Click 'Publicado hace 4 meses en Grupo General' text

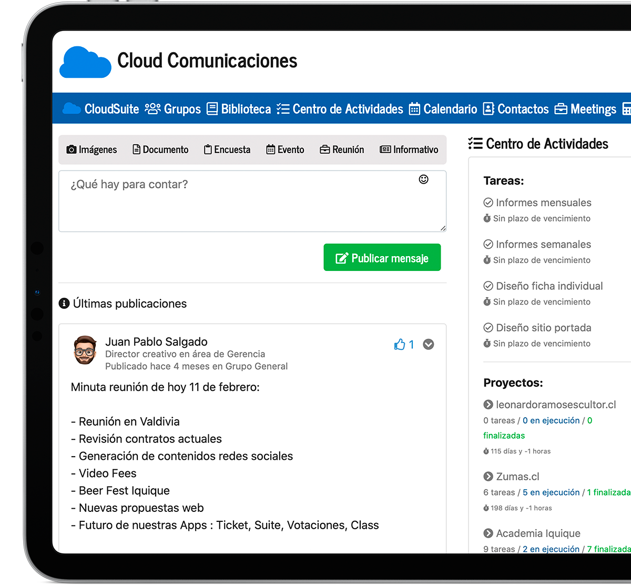(x=197, y=366)
